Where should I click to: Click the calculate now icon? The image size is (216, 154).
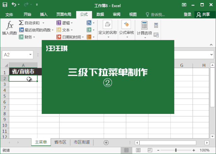pos(156,25)
